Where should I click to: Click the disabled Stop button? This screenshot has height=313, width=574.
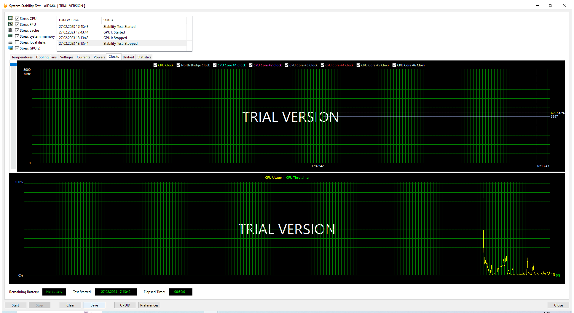click(39, 305)
